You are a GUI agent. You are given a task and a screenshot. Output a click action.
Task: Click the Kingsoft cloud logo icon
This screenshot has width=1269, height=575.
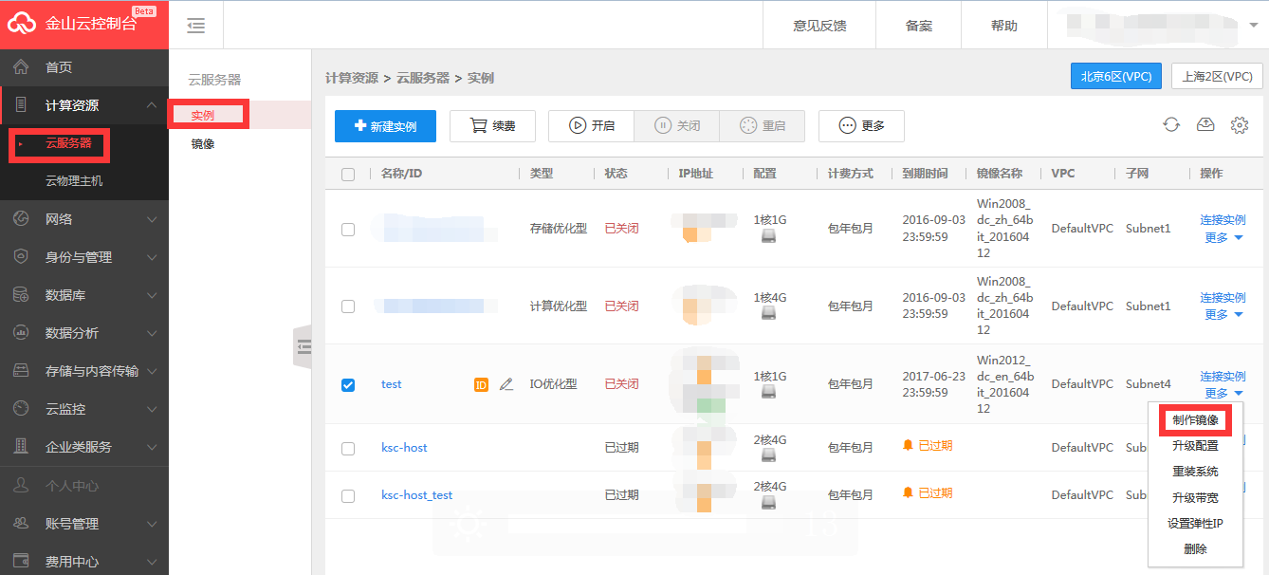[x=22, y=24]
